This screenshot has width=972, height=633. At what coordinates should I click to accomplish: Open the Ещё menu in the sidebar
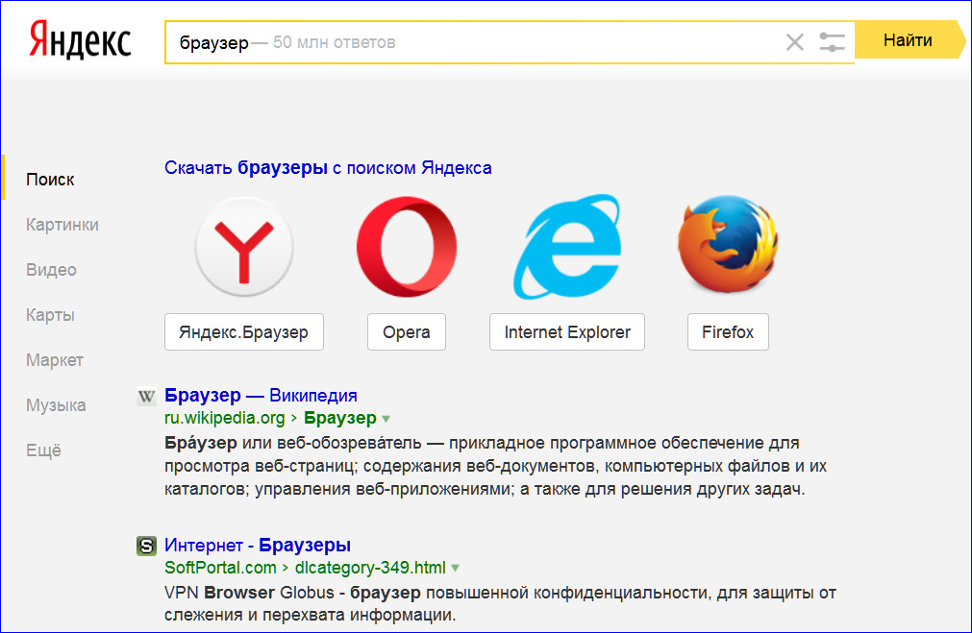(43, 450)
